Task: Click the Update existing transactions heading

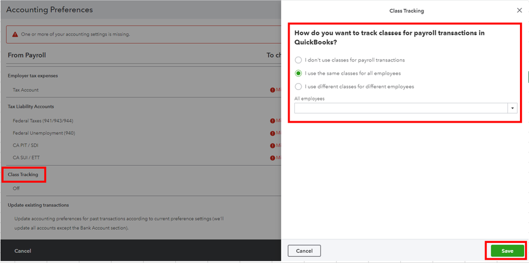Action: click(39, 205)
